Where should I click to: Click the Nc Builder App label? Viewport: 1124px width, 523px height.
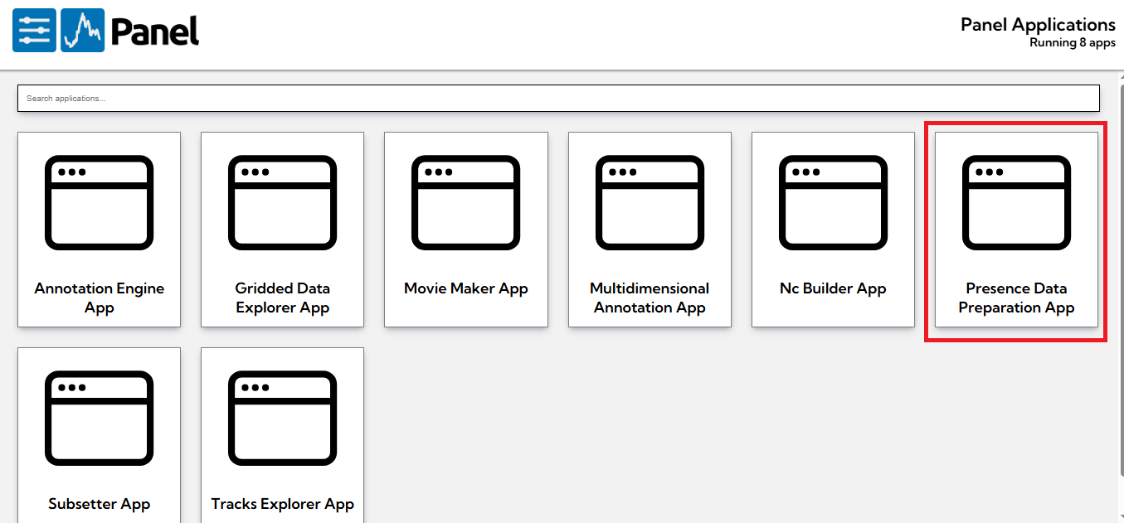click(833, 288)
